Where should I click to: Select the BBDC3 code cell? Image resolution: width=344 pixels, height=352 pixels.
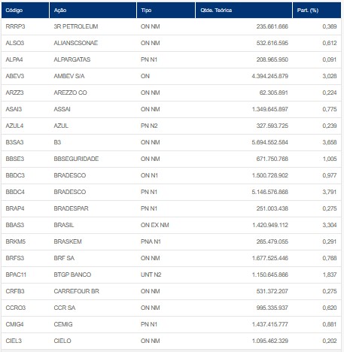pos(15,175)
